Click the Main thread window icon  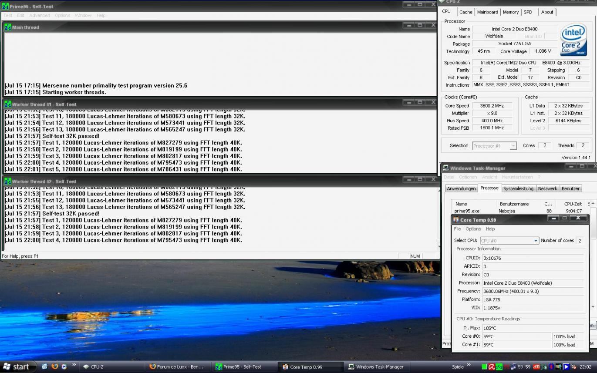8,27
